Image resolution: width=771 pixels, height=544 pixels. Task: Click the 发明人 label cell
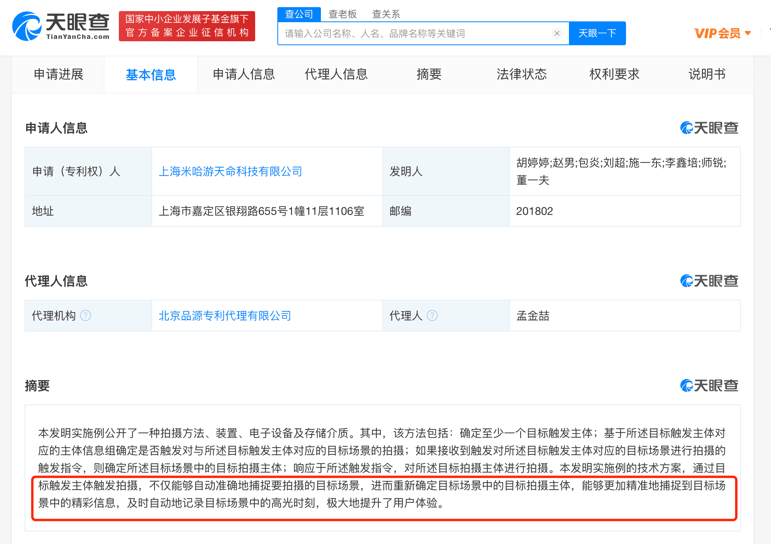446,171
